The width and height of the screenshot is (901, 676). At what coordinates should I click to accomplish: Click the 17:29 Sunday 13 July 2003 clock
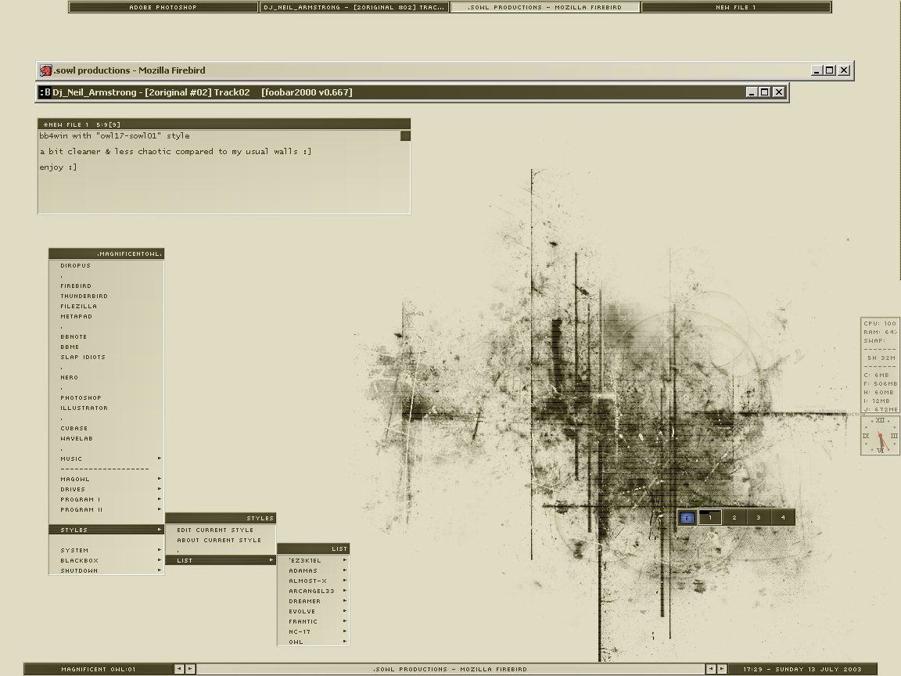tap(802, 669)
